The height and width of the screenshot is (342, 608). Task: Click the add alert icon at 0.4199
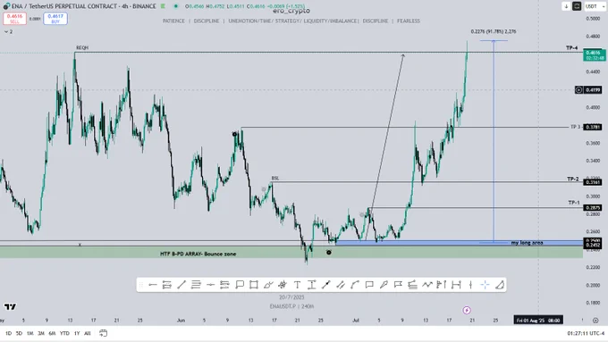click(578, 90)
